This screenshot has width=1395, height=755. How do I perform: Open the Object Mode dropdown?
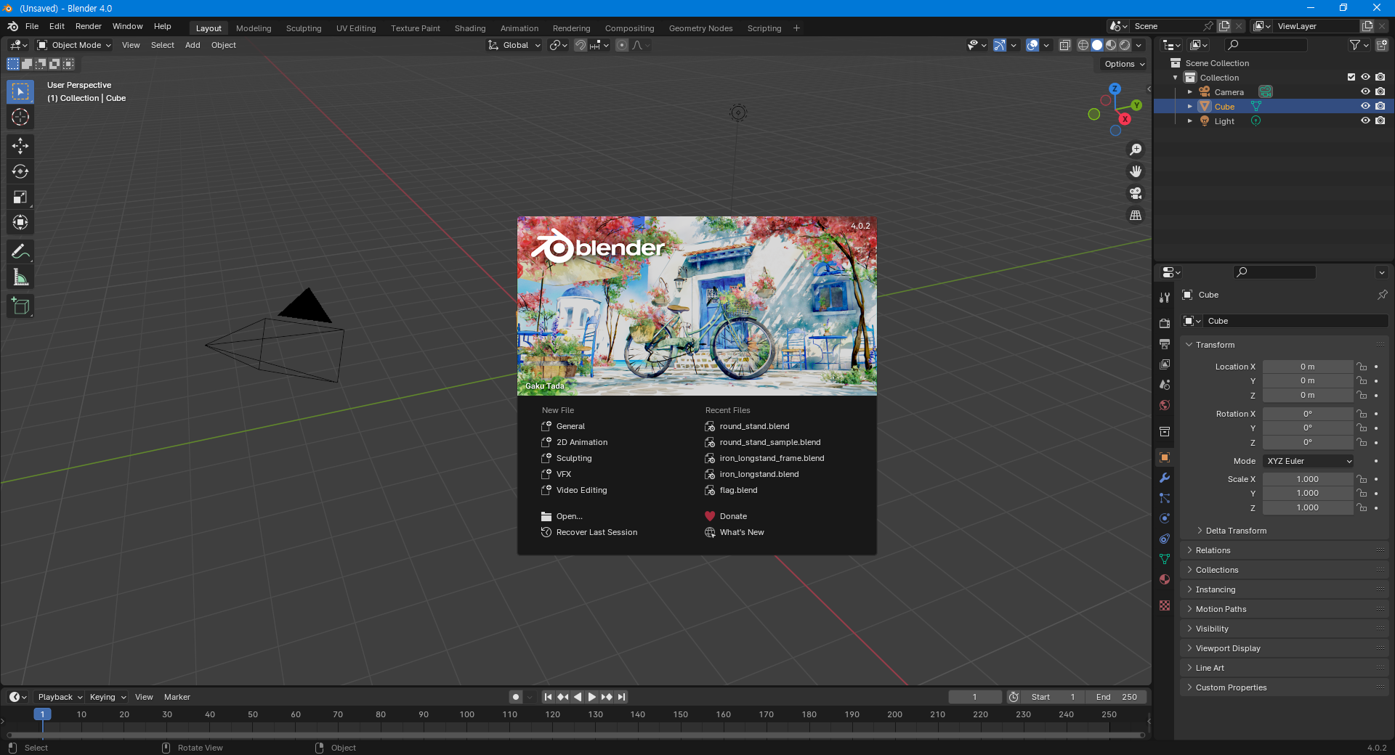(x=74, y=45)
